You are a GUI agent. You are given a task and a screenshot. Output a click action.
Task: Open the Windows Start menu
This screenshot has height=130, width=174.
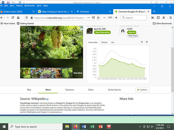(4, 127)
